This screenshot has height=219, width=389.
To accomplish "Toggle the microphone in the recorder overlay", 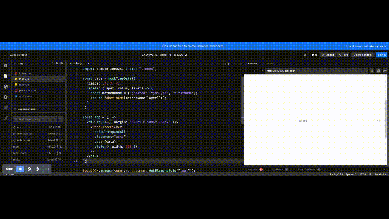I will (37, 169).
